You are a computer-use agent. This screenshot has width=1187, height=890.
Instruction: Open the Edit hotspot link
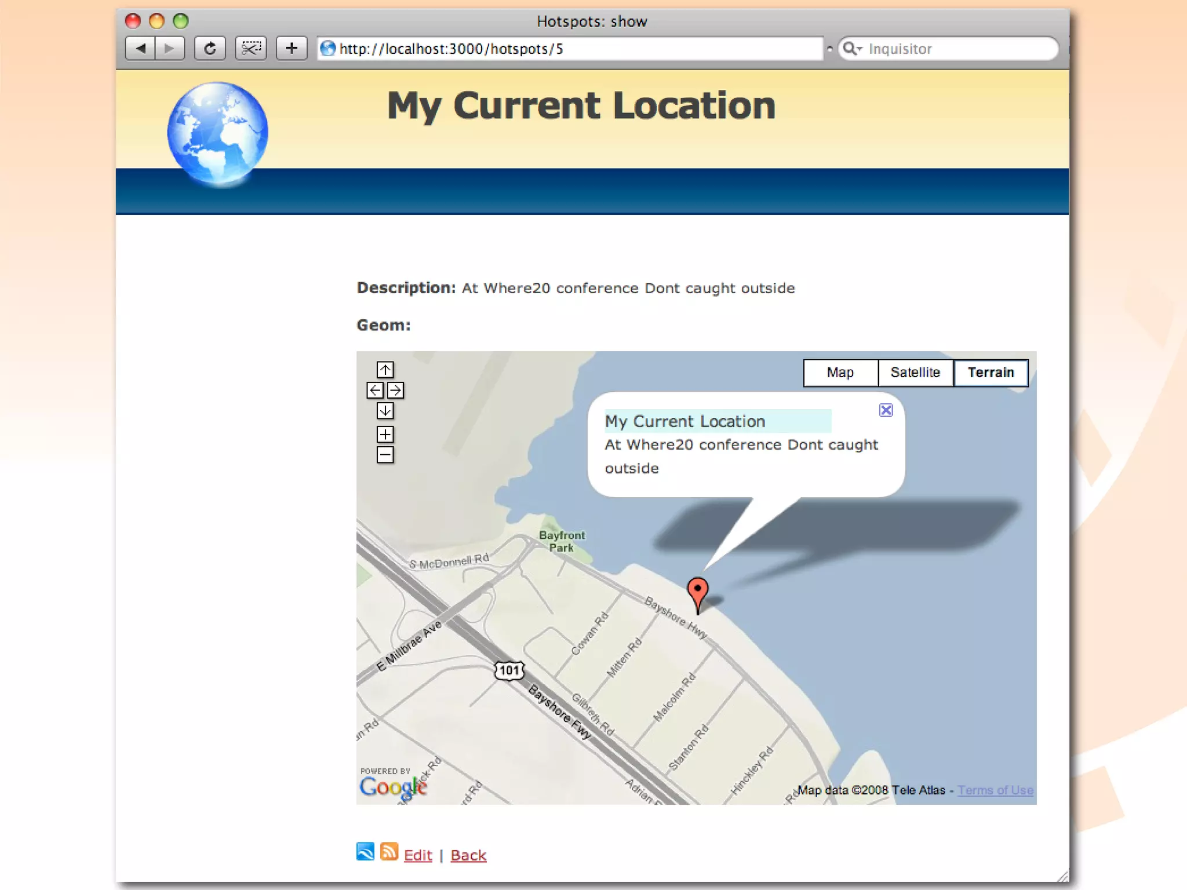pyautogui.click(x=418, y=855)
